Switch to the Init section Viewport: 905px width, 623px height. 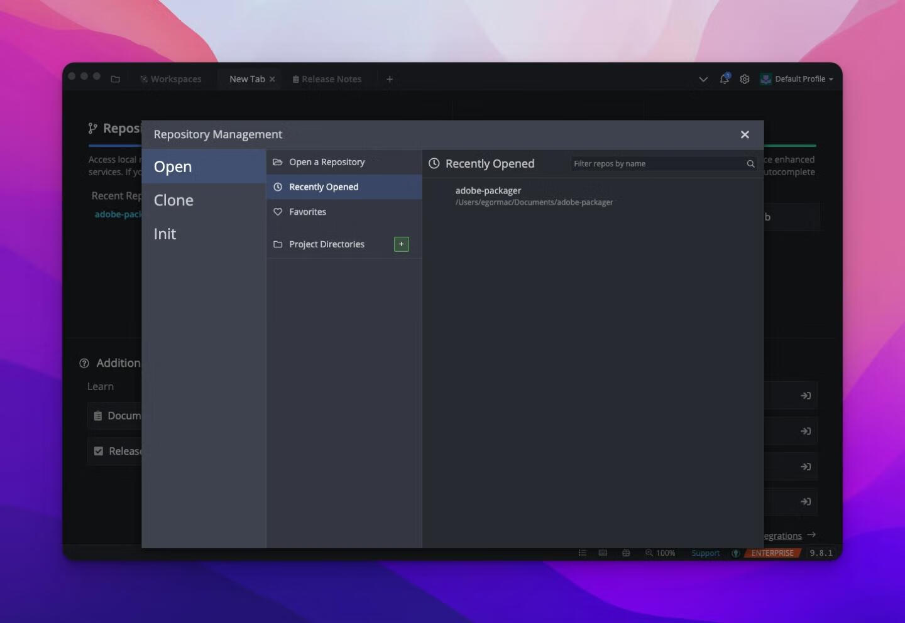click(x=165, y=234)
